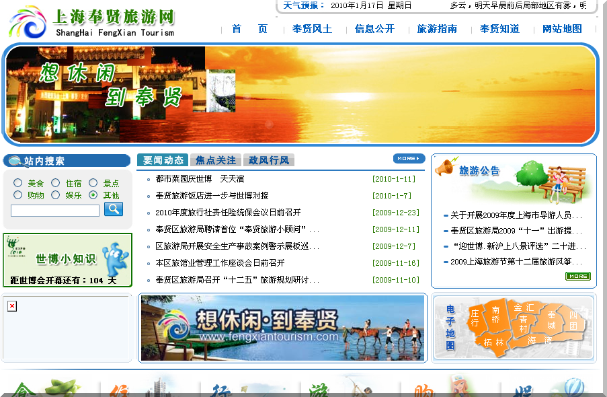The image size is (607, 397).
Task: Click the broken image placeholder icon
Action: pyautogui.click(x=12, y=307)
